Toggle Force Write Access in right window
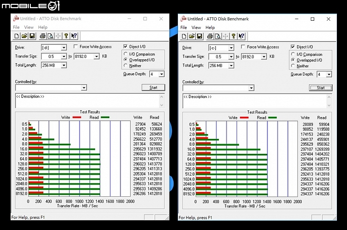This screenshot has width=347, height=230. (243, 47)
